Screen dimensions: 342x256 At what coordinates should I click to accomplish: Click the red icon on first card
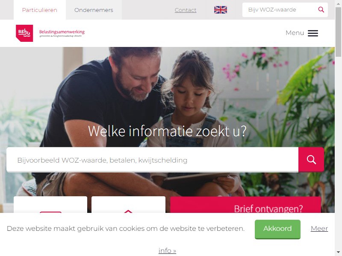50,212
